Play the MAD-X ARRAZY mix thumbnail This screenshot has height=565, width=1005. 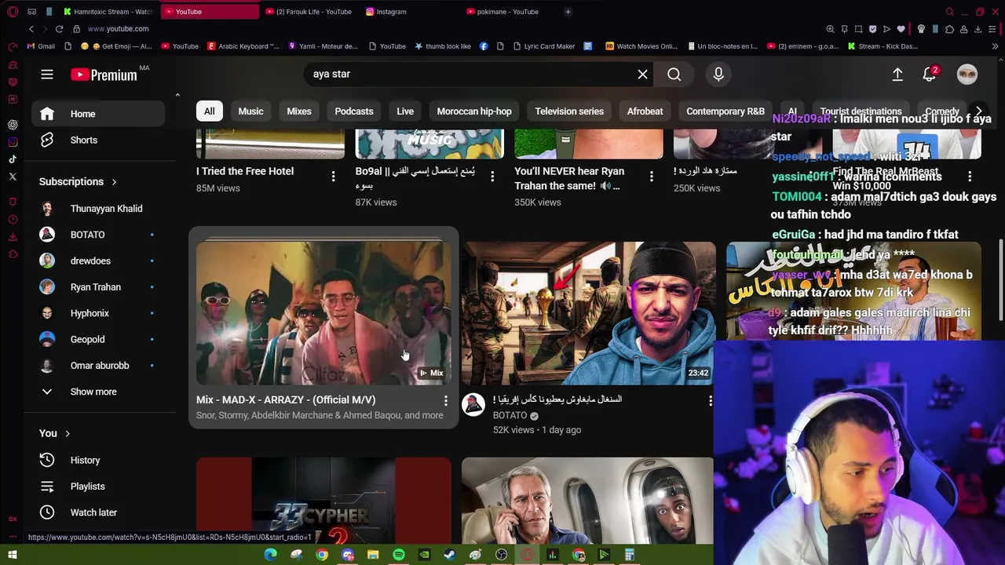coord(323,313)
